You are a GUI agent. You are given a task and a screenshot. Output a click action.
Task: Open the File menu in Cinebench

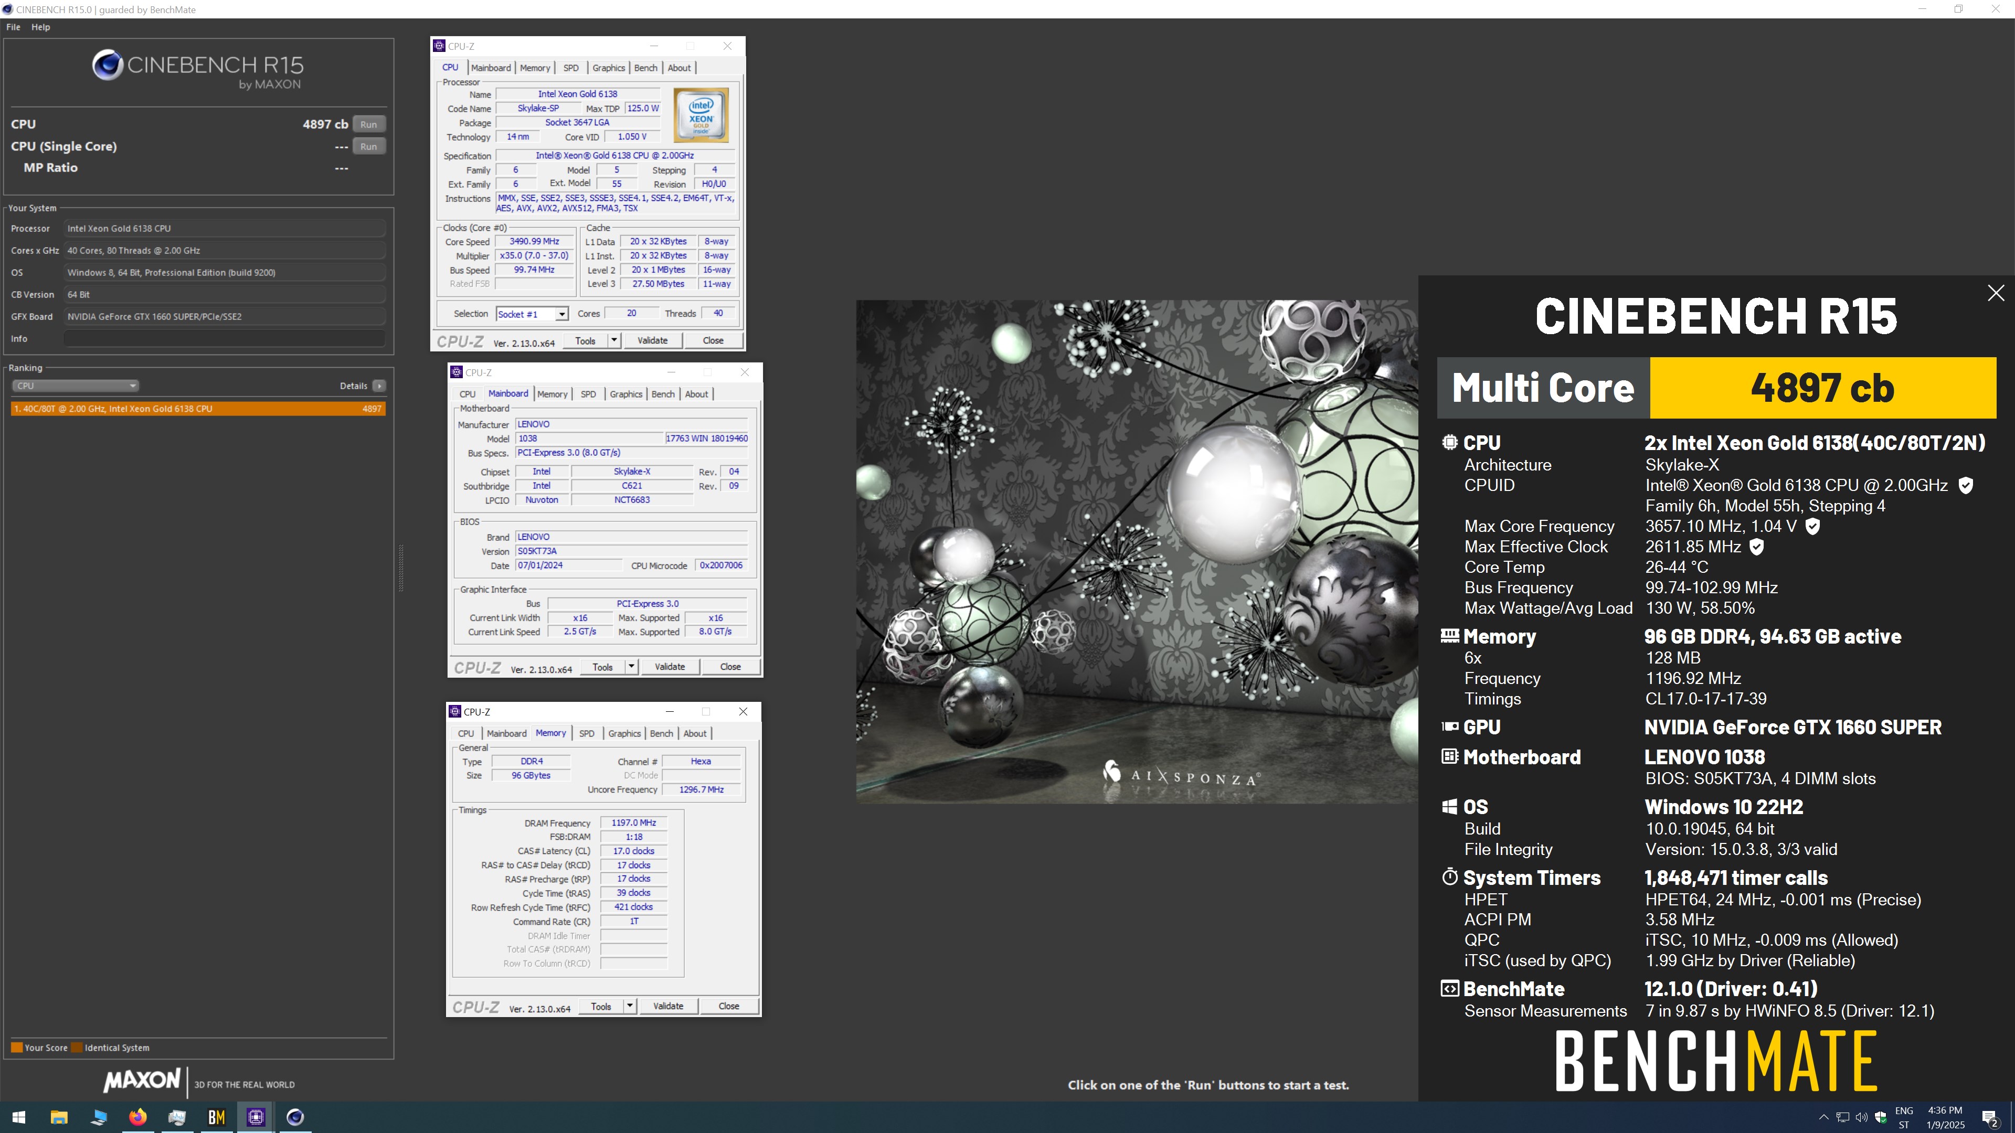coord(13,27)
